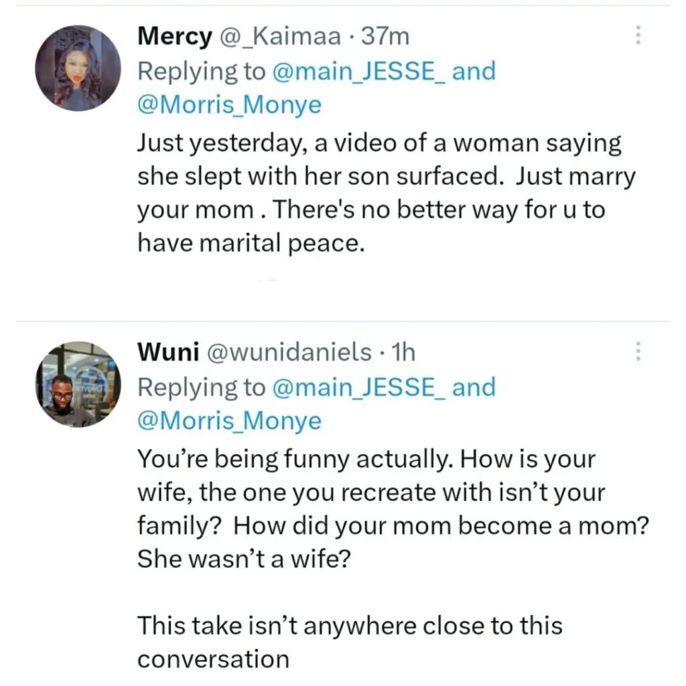Open the more options menu on Mercy's tweet
Image resolution: width=686 pixels, height=686 pixels.
[638, 36]
